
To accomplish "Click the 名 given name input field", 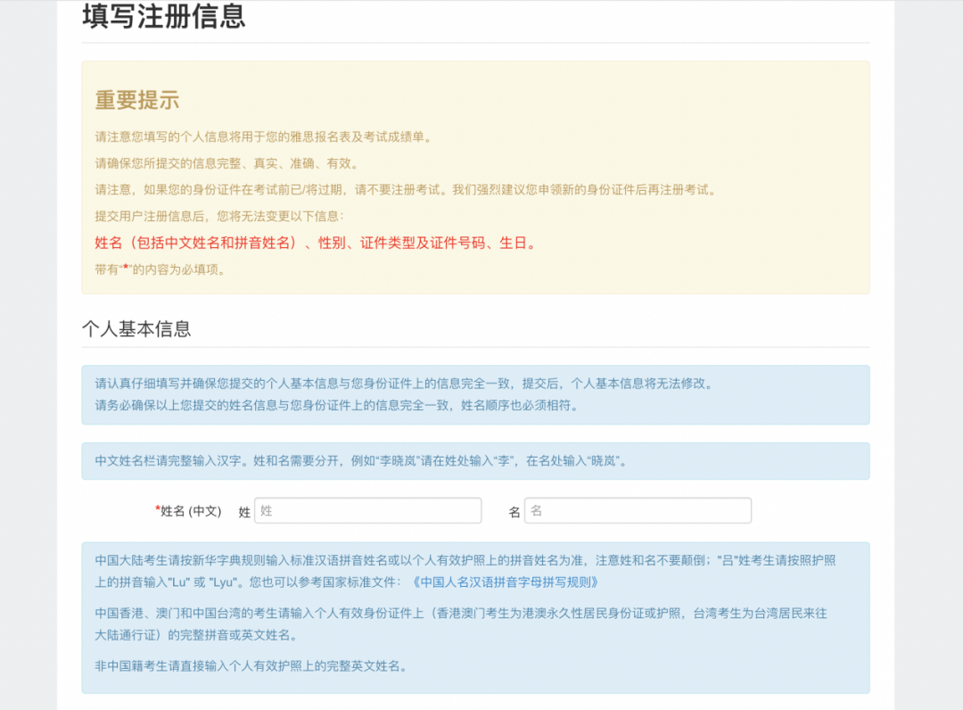I will click(638, 510).
